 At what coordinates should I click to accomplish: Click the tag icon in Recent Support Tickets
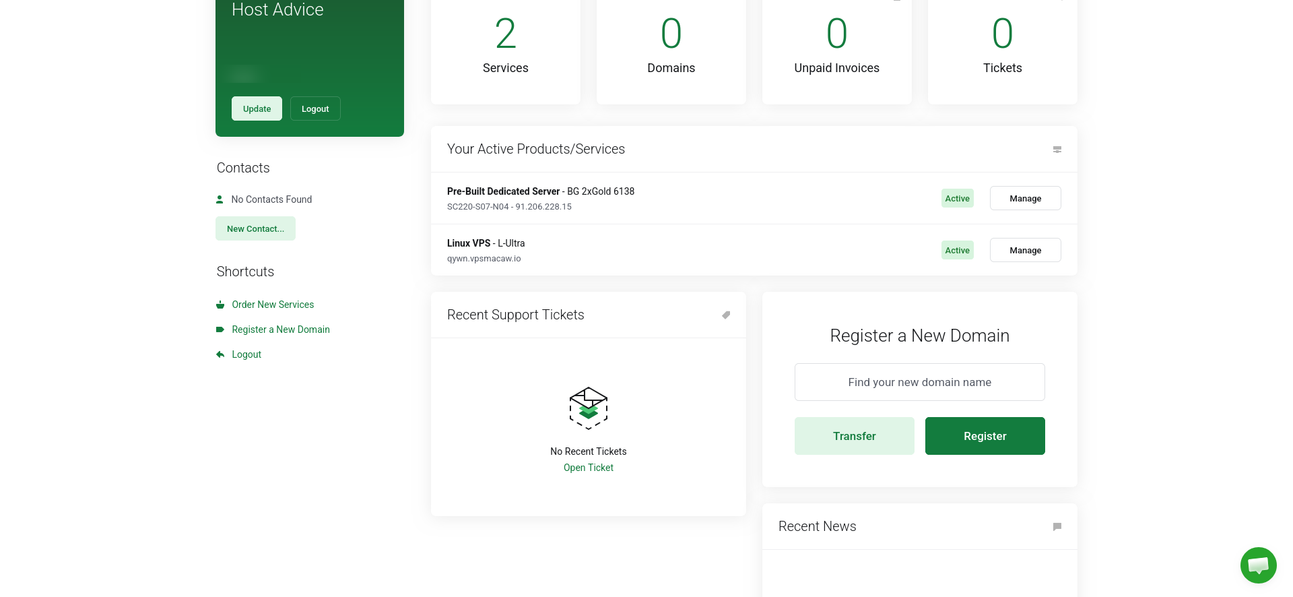click(x=726, y=315)
